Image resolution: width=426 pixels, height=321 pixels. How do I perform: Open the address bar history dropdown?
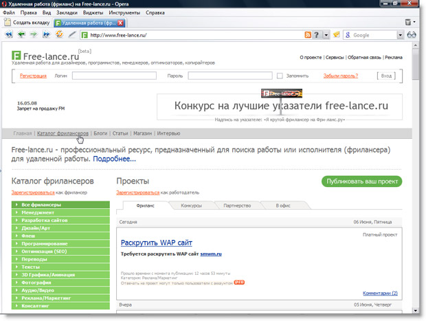[x=326, y=35]
